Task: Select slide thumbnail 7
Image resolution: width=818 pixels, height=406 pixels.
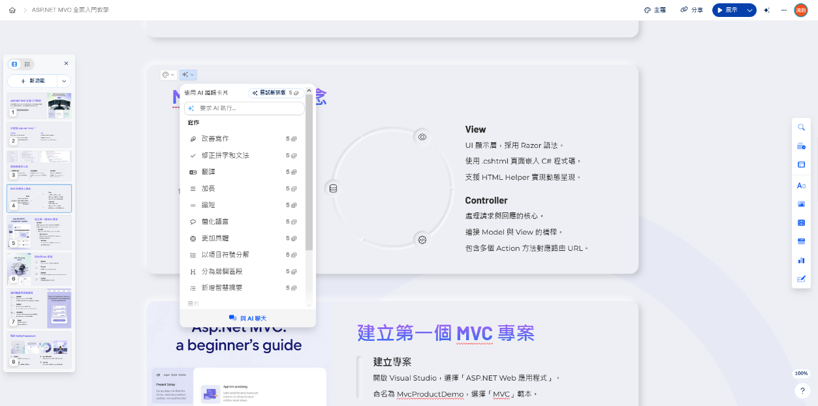Action: [40, 309]
